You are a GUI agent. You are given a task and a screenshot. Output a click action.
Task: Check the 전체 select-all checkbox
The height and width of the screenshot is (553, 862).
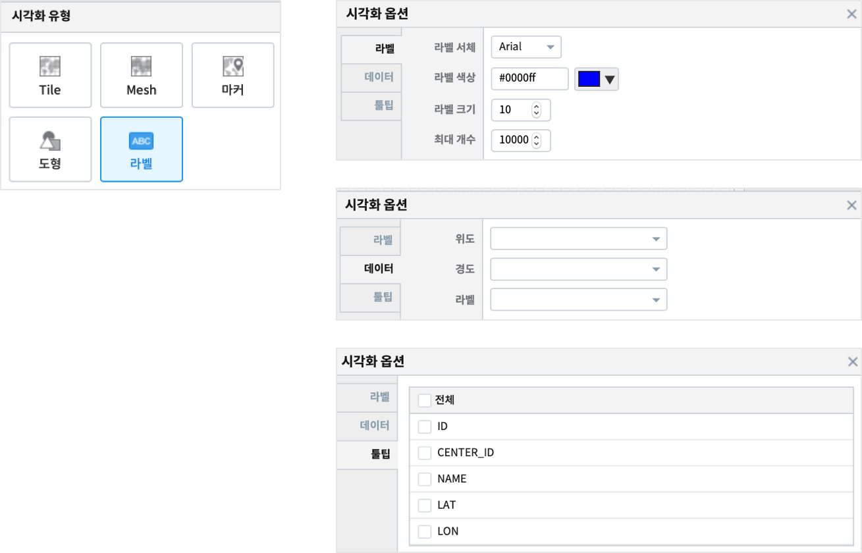tap(425, 400)
